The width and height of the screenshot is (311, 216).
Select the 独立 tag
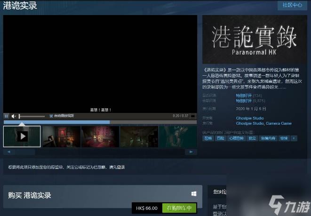pos(252,138)
